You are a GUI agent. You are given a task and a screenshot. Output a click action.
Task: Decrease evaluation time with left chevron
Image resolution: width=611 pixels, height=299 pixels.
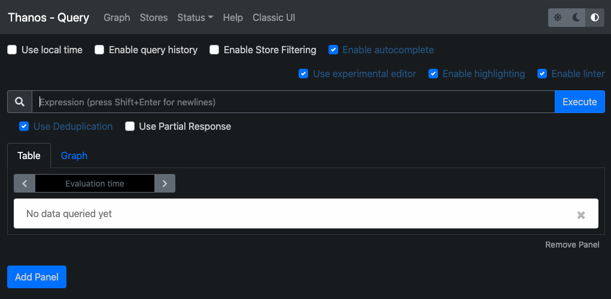click(25, 184)
